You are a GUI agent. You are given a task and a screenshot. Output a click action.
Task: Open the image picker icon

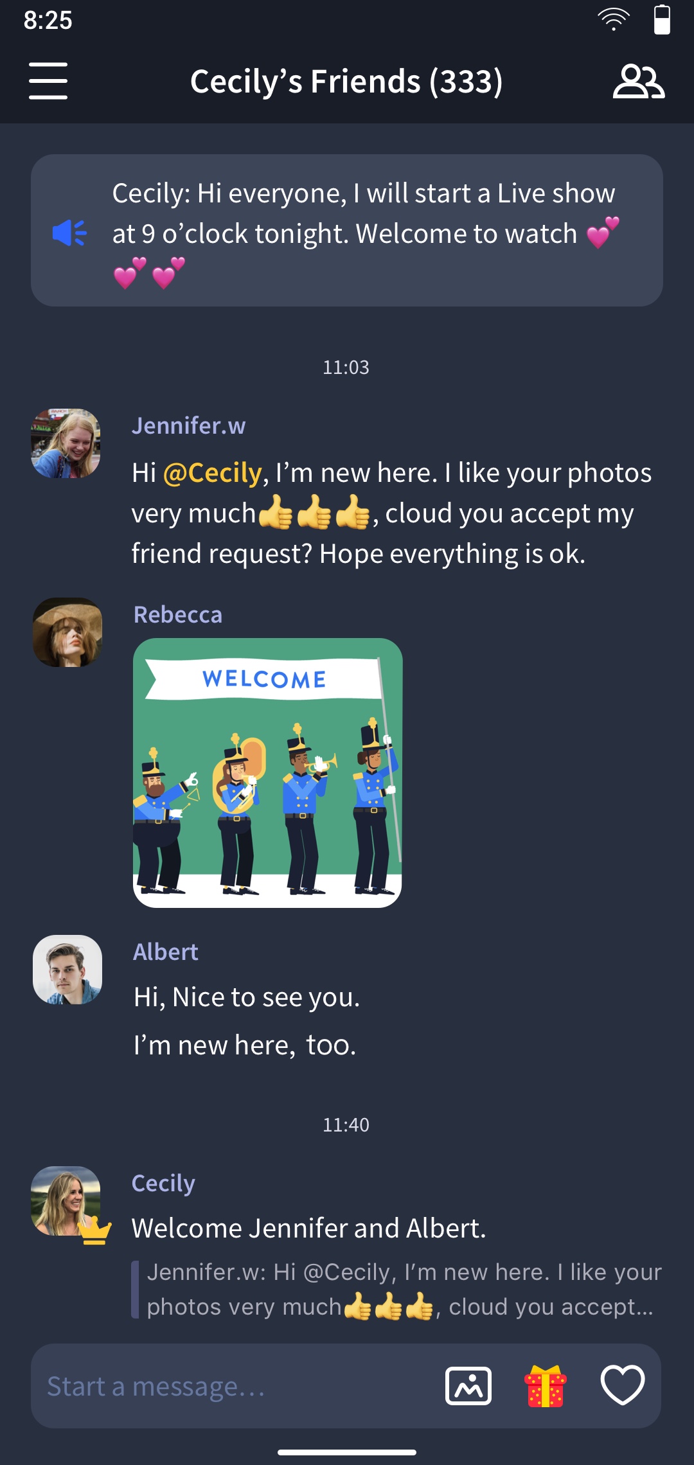468,1386
